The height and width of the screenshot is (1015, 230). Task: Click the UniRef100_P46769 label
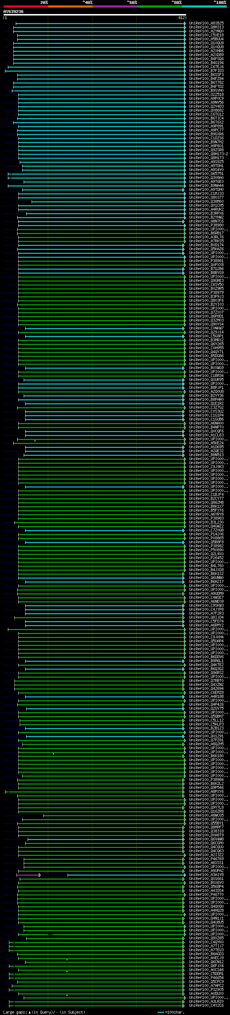206,859
